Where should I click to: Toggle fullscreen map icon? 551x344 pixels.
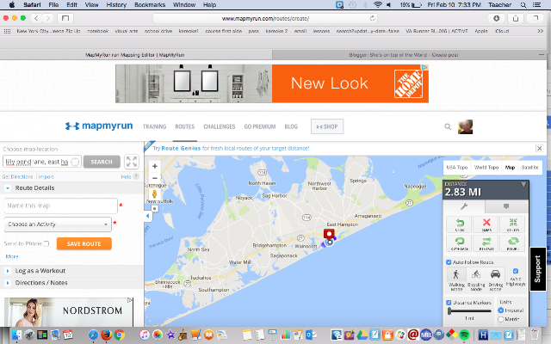point(132,162)
